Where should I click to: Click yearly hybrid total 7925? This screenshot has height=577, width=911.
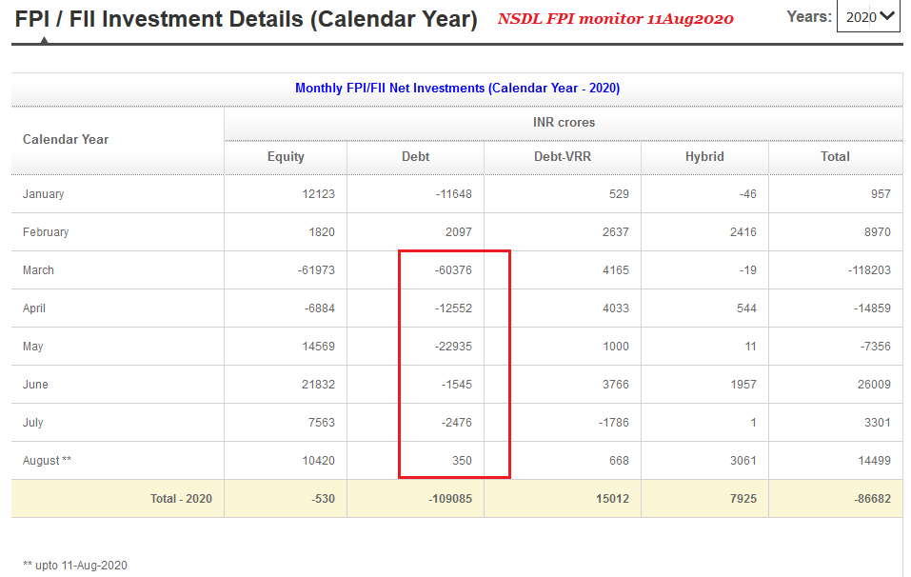click(743, 499)
